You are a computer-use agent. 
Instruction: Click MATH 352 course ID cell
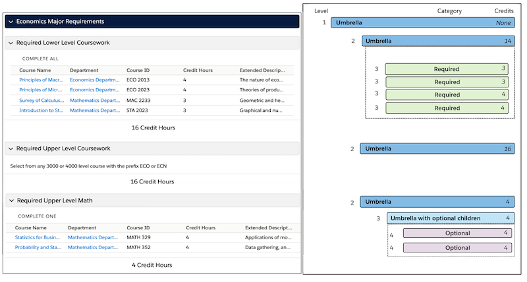(138, 247)
